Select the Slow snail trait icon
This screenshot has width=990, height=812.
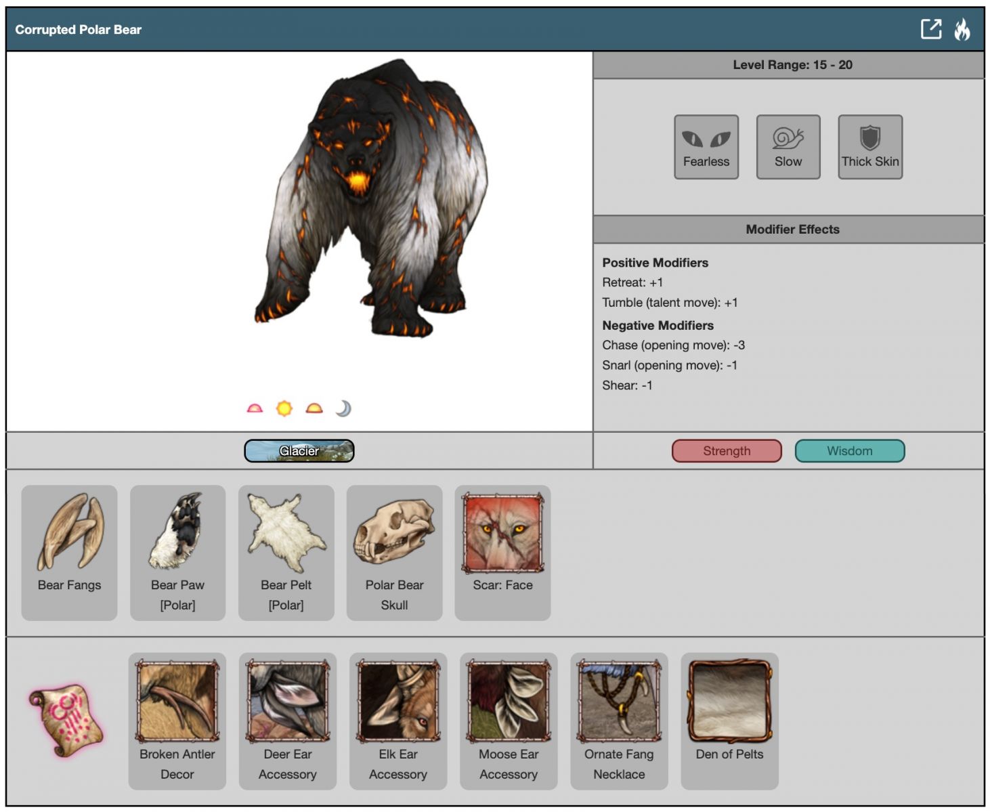coord(788,146)
